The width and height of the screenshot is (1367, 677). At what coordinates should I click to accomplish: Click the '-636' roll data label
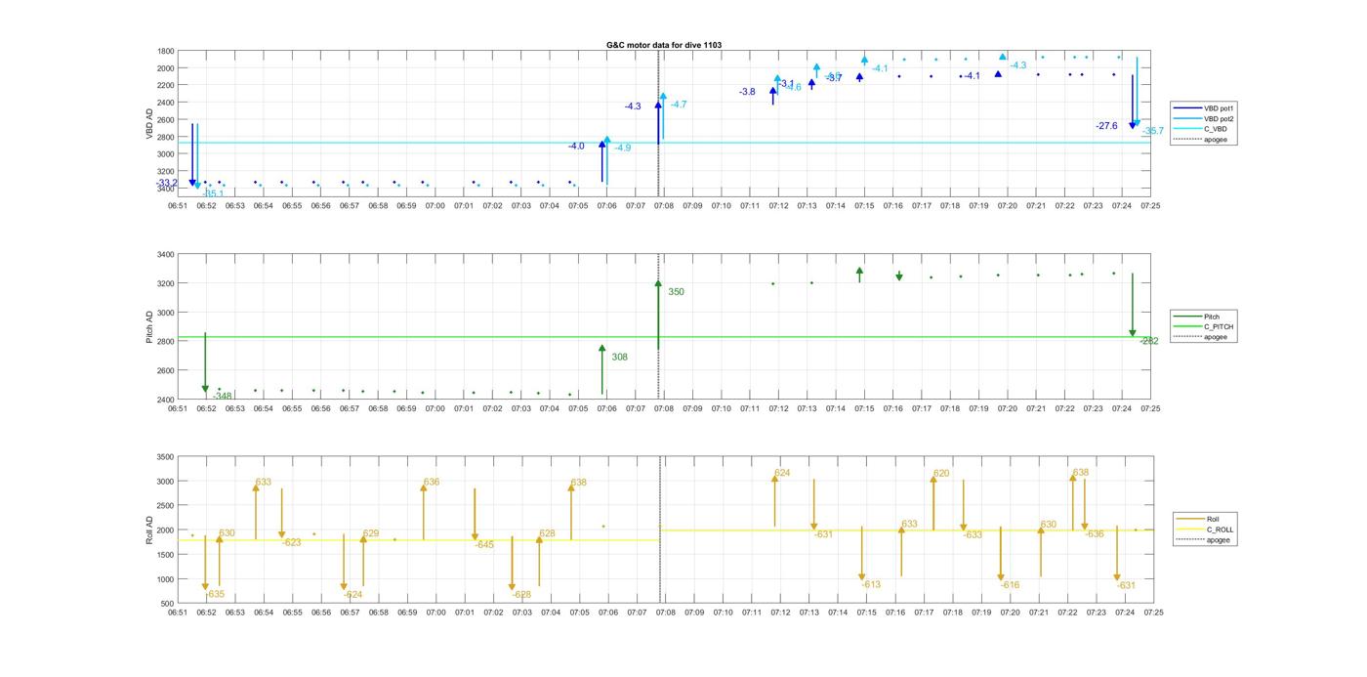tap(1094, 534)
